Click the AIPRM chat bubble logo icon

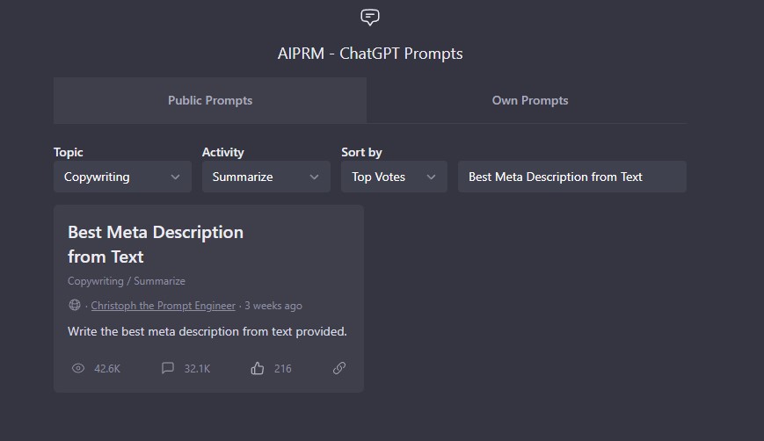pyautogui.click(x=370, y=18)
